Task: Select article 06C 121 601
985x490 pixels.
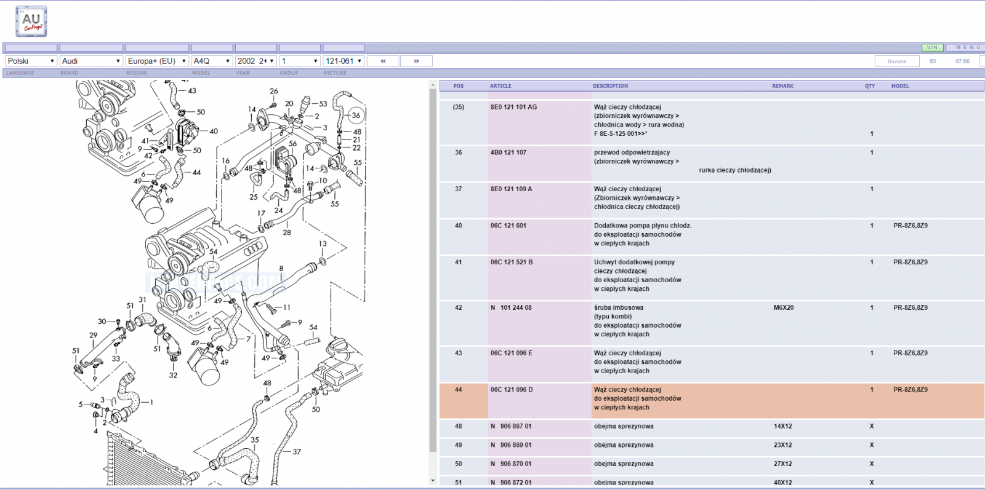Action: click(509, 226)
